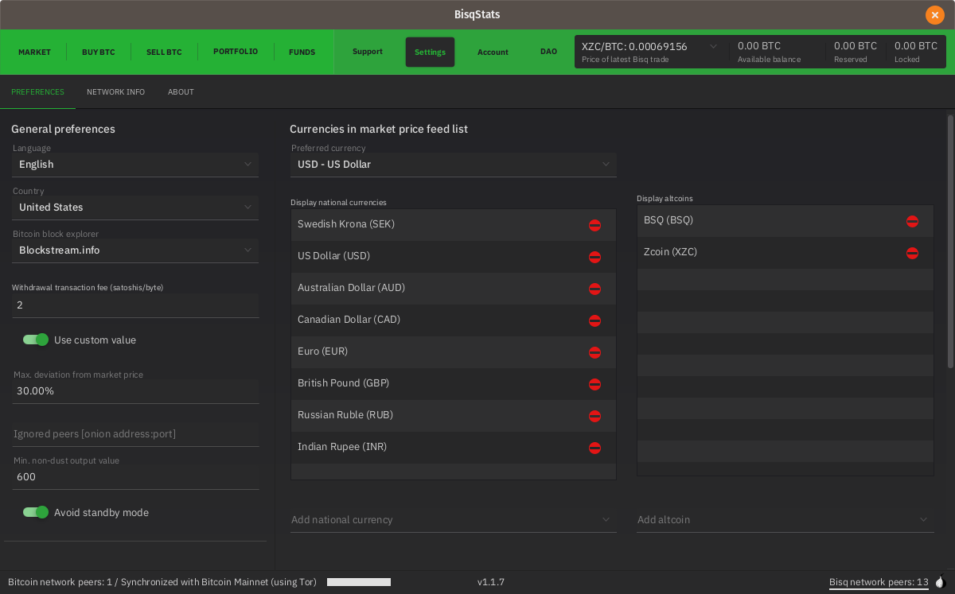This screenshot has width=955, height=594.
Task: Remove Russian Ruble (RUB) from list
Action: tap(594, 416)
